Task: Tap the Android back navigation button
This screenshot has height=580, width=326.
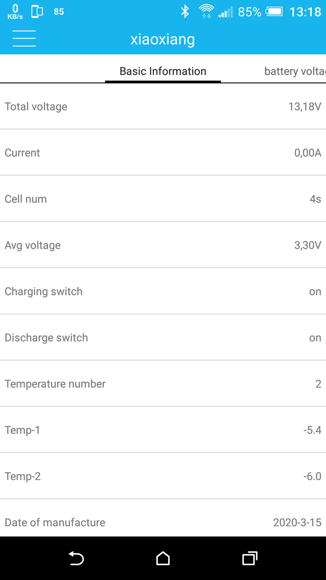Action: click(76, 558)
